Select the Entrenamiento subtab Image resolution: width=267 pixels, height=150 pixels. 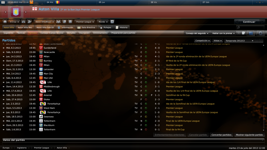pos(100,33)
